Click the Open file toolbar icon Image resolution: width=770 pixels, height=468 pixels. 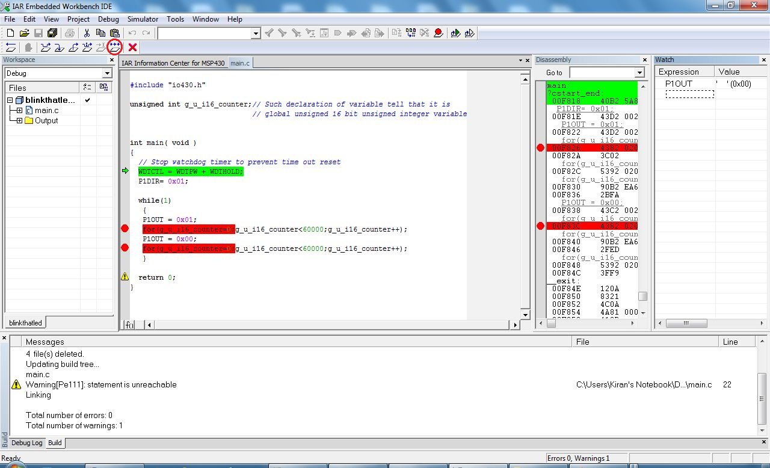tap(25, 33)
